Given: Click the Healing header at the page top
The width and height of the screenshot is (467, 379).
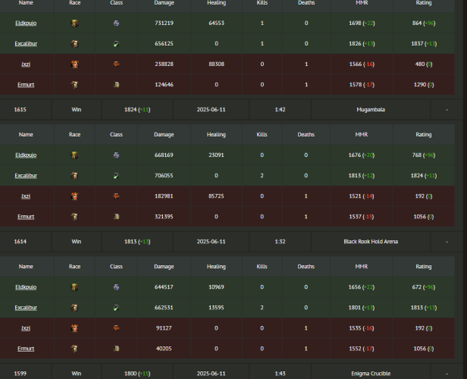Looking at the screenshot, I should (x=216, y=3).
